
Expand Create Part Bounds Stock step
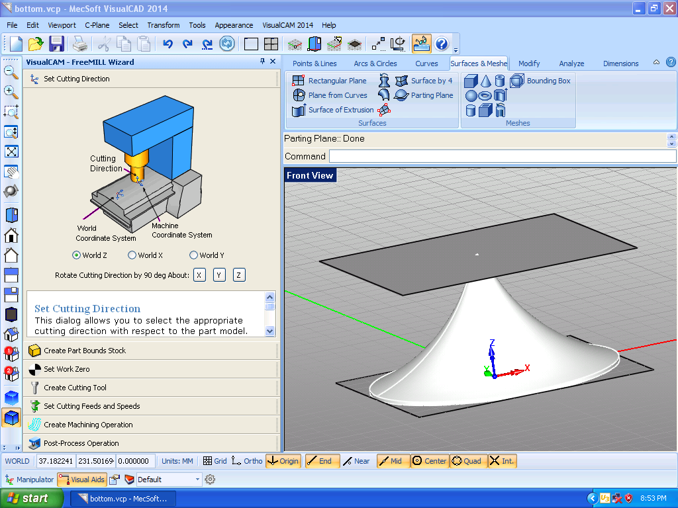pyautogui.click(x=152, y=351)
